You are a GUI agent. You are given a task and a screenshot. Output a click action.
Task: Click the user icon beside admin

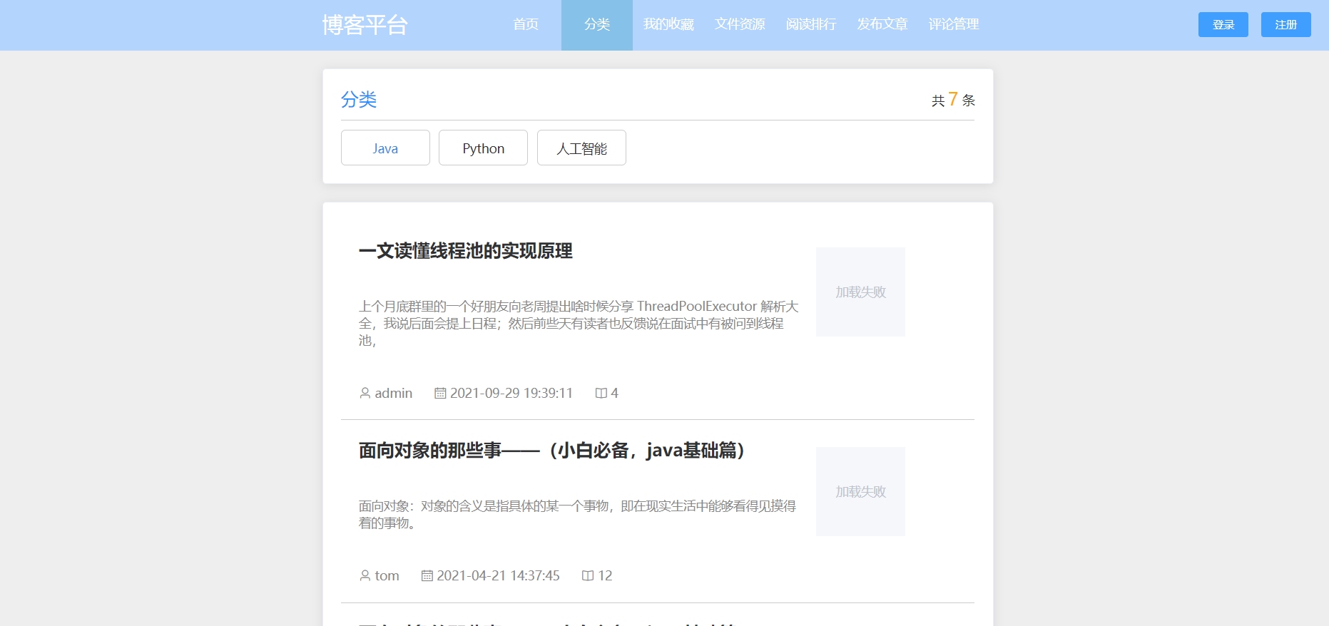pyautogui.click(x=365, y=393)
